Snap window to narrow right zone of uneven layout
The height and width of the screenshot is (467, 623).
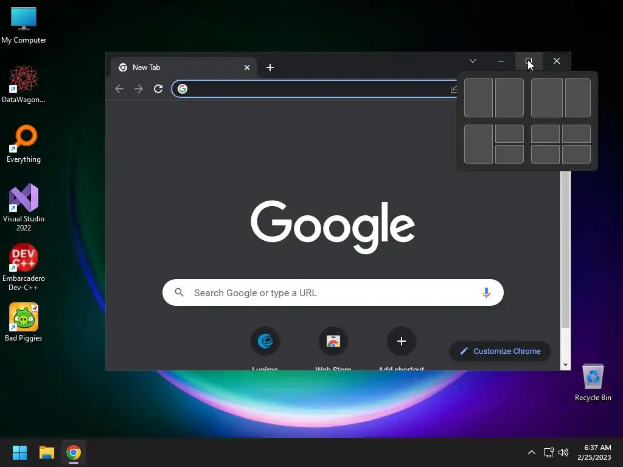pyautogui.click(x=578, y=98)
